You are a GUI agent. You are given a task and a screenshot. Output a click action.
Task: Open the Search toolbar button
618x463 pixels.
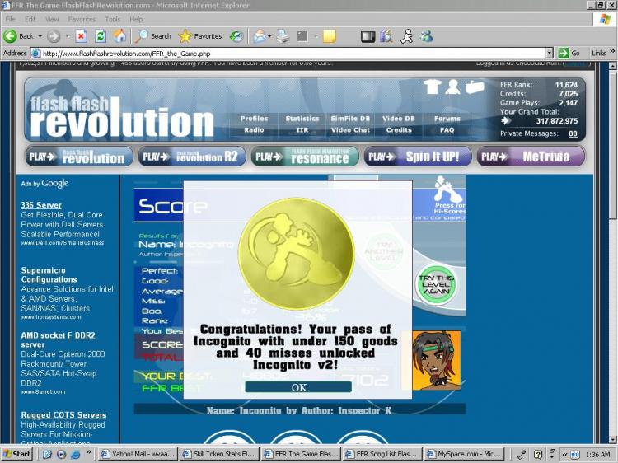tap(153, 36)
